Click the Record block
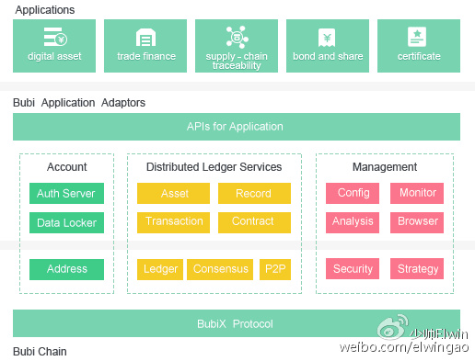The image size is (475, 361). click(254, 193)
